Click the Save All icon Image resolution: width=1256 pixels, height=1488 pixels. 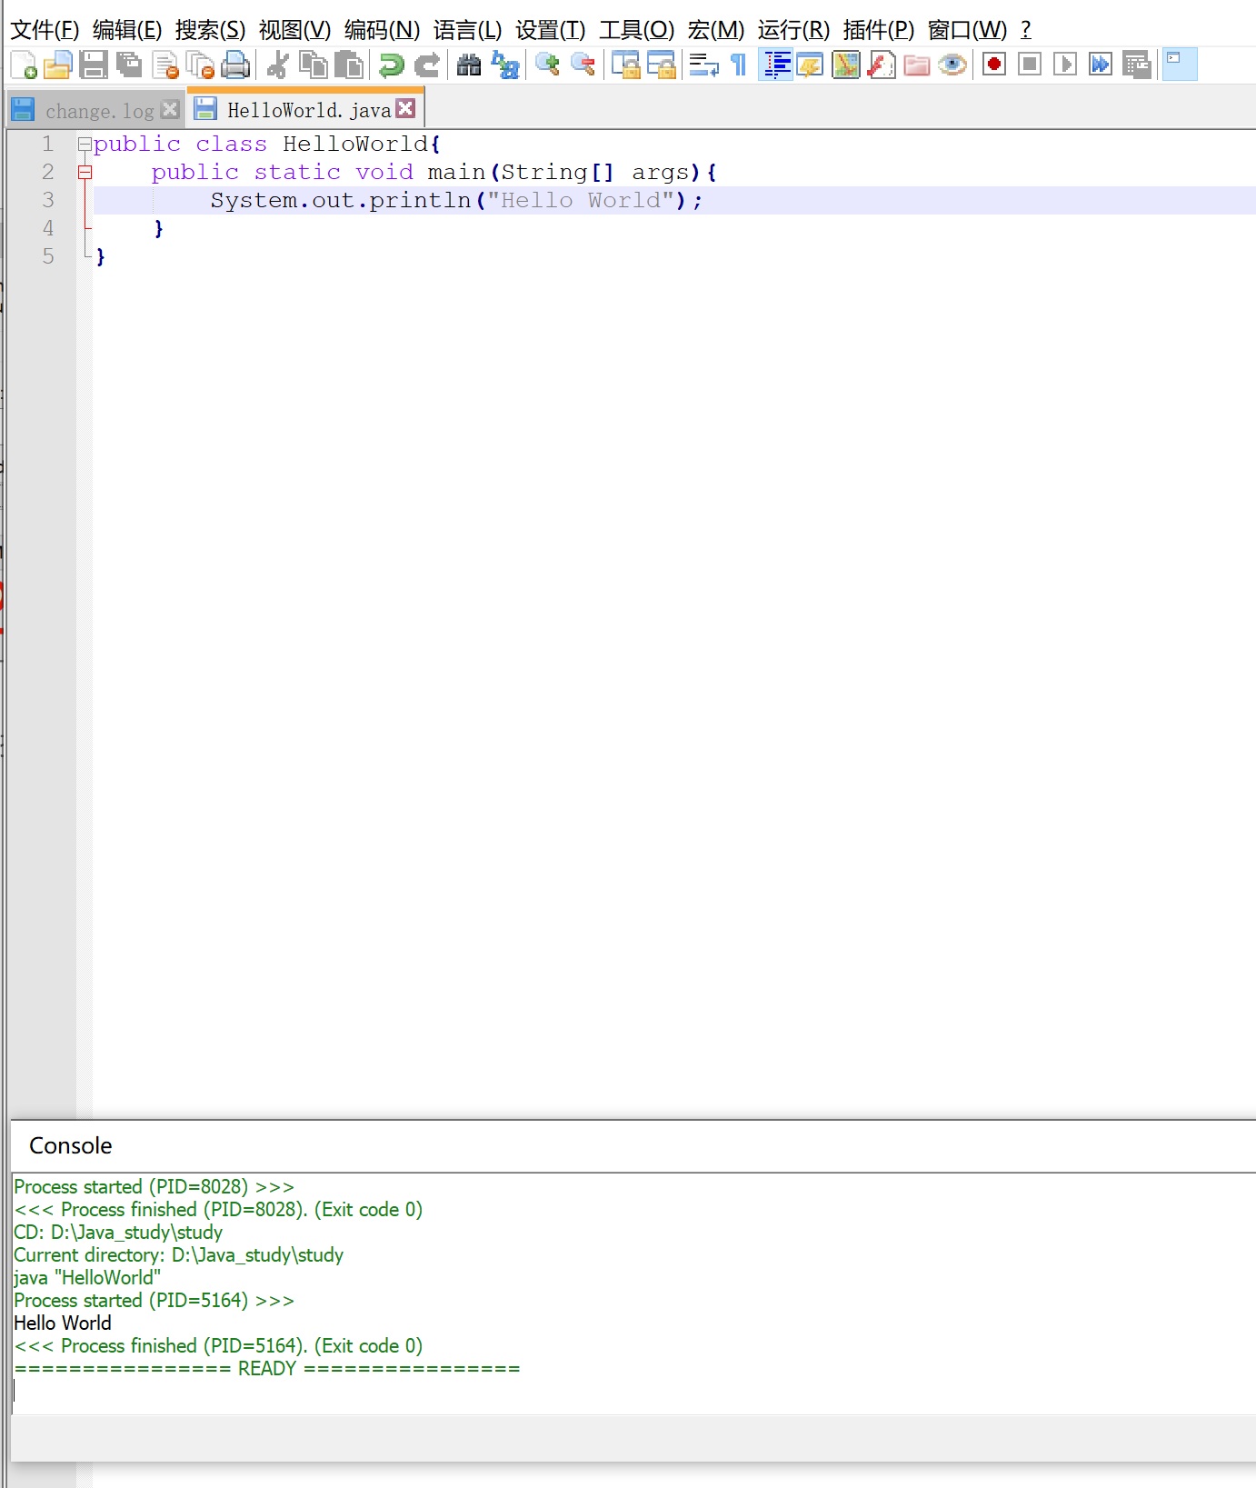(129, 65)
